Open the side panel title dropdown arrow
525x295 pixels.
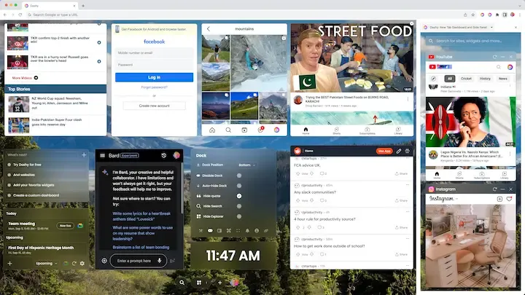pyautogui.click(x=491, y=27)
